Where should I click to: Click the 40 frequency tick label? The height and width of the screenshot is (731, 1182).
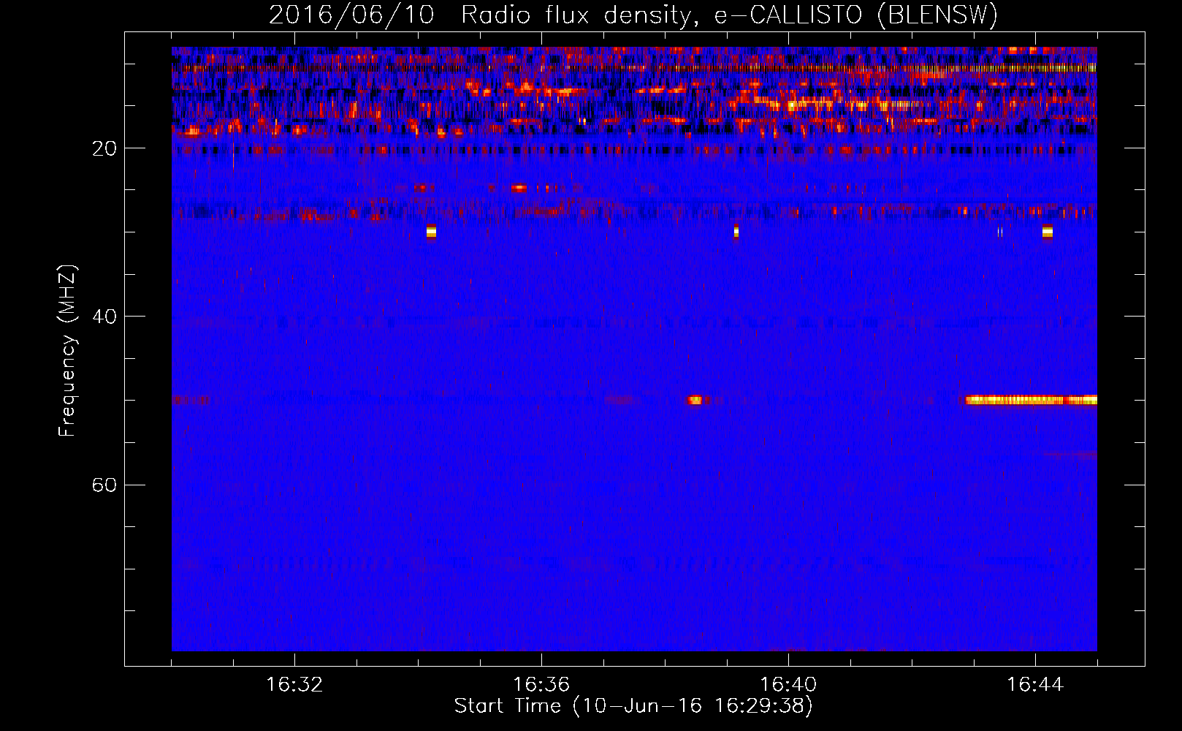[x=104, y=317]
